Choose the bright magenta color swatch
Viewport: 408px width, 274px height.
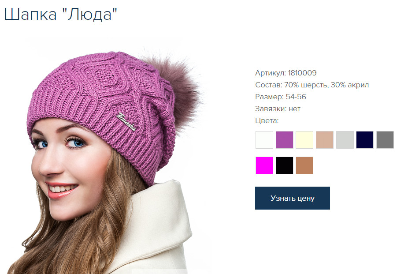pos(264,165)
